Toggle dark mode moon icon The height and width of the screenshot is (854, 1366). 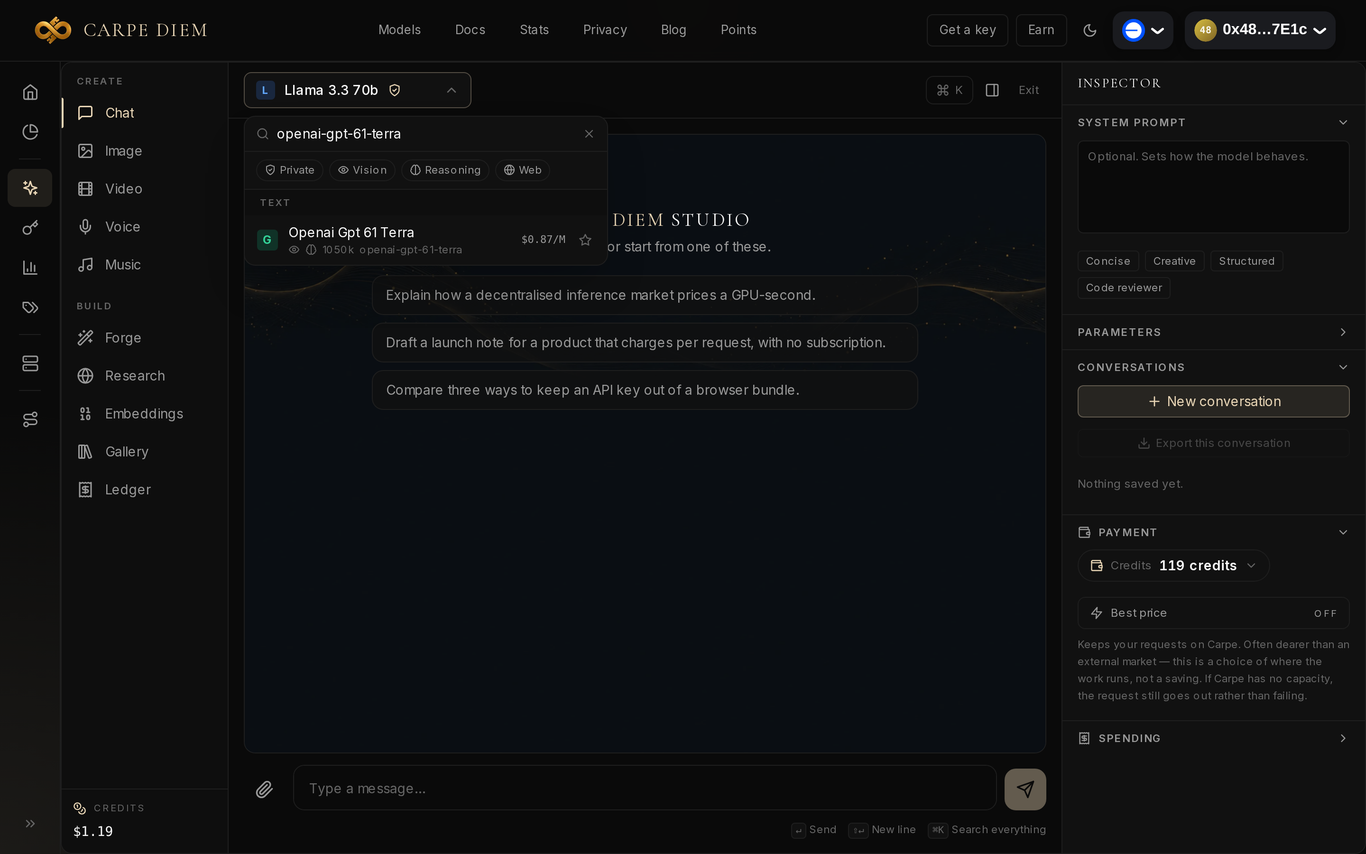pos(1089,30)
